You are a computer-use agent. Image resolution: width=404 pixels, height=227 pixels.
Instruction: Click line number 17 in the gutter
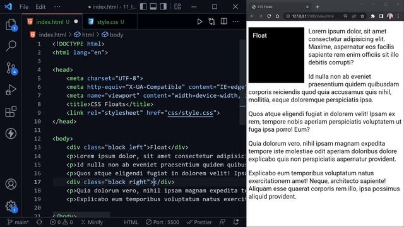[x=37, y=182]
